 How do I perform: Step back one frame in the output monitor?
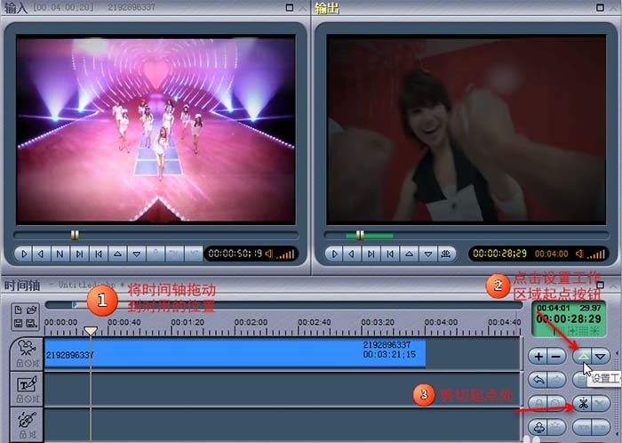point(352,254)
